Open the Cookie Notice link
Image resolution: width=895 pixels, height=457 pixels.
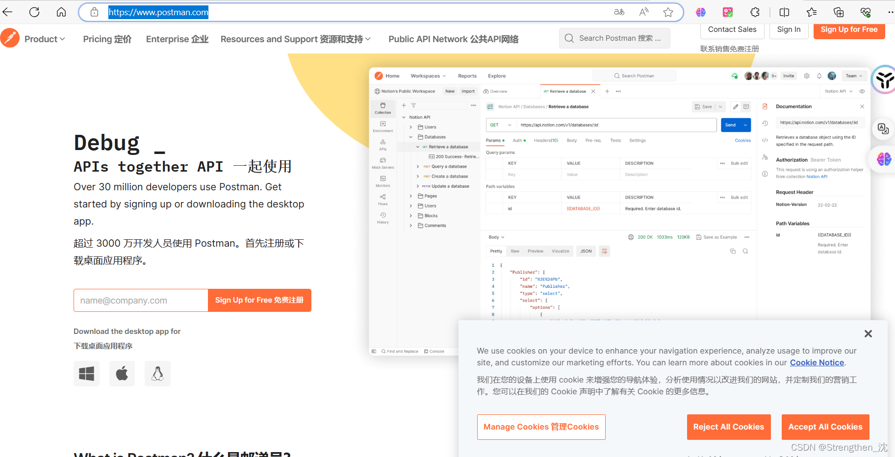coord(817,362)
